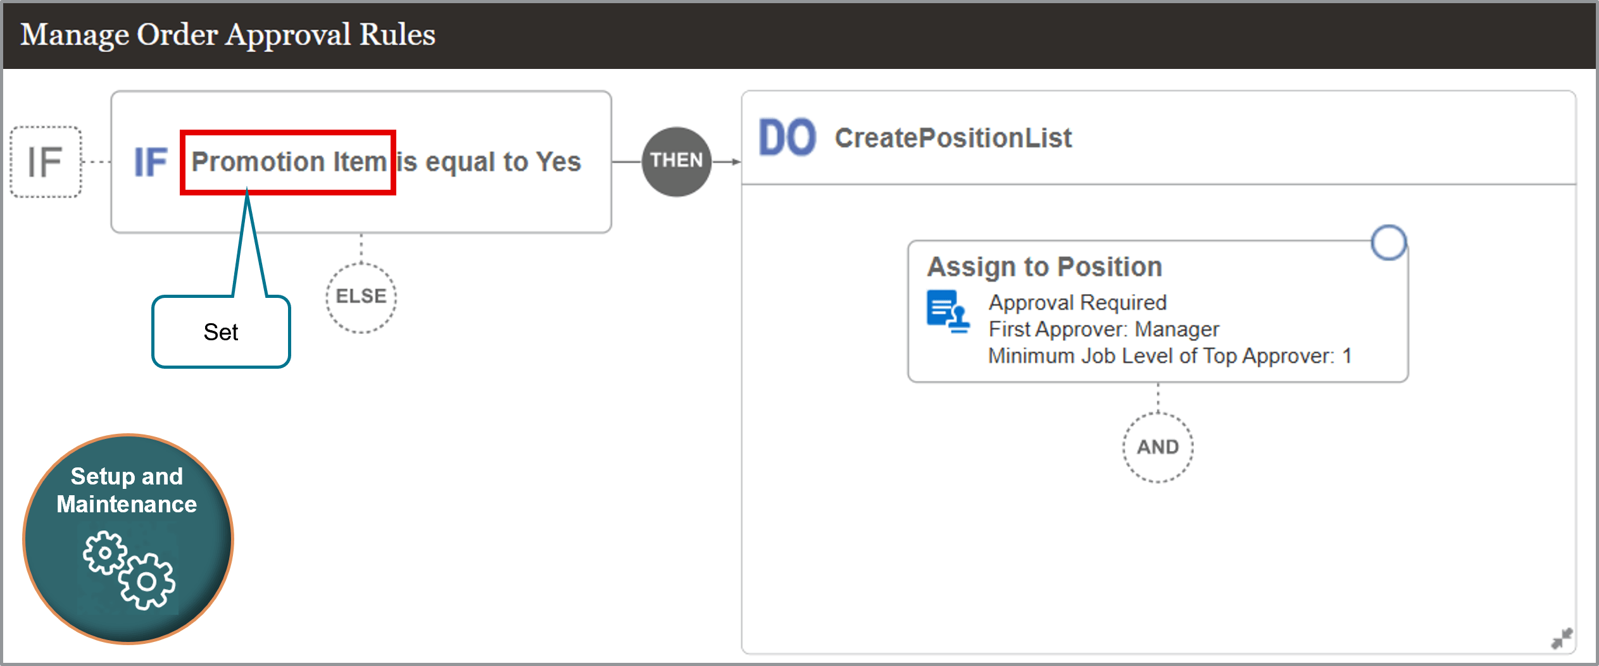This screenshot has height=666, width=1599.
Task: Click the Manage Order Approval Rules title
Action: pyautogui.click(x=228, y=35)
